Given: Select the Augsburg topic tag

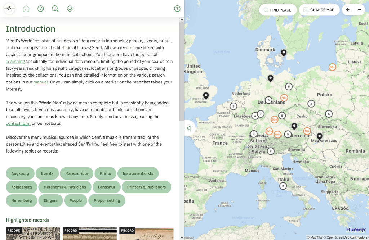Looking at the screenshot, I should 20,173.
